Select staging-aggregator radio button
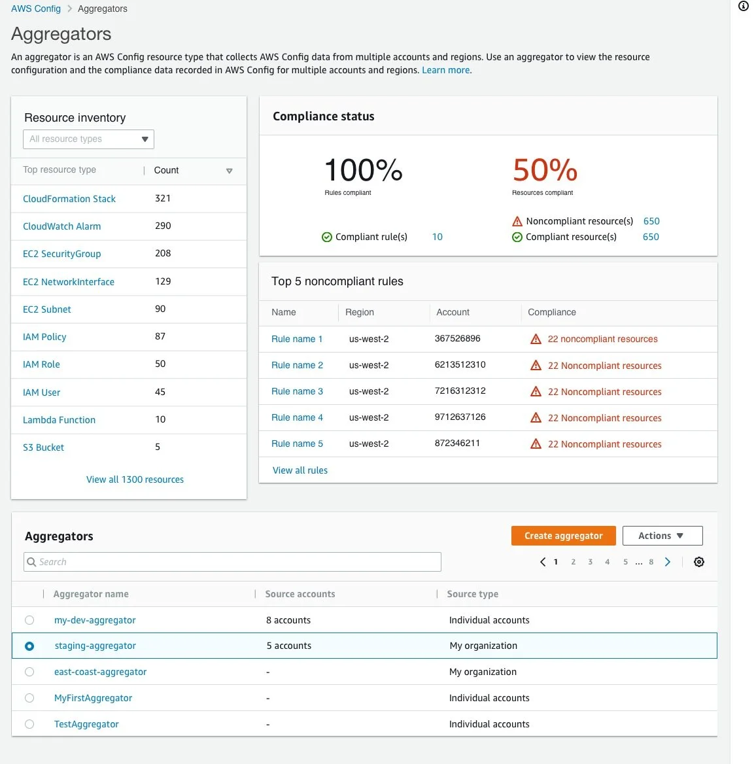The height and width of the screenshot is (764, 756). (x=29, y=646)
